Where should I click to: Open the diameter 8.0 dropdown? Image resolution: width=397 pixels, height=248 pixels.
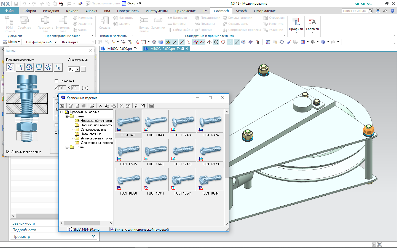pos(77,69)
